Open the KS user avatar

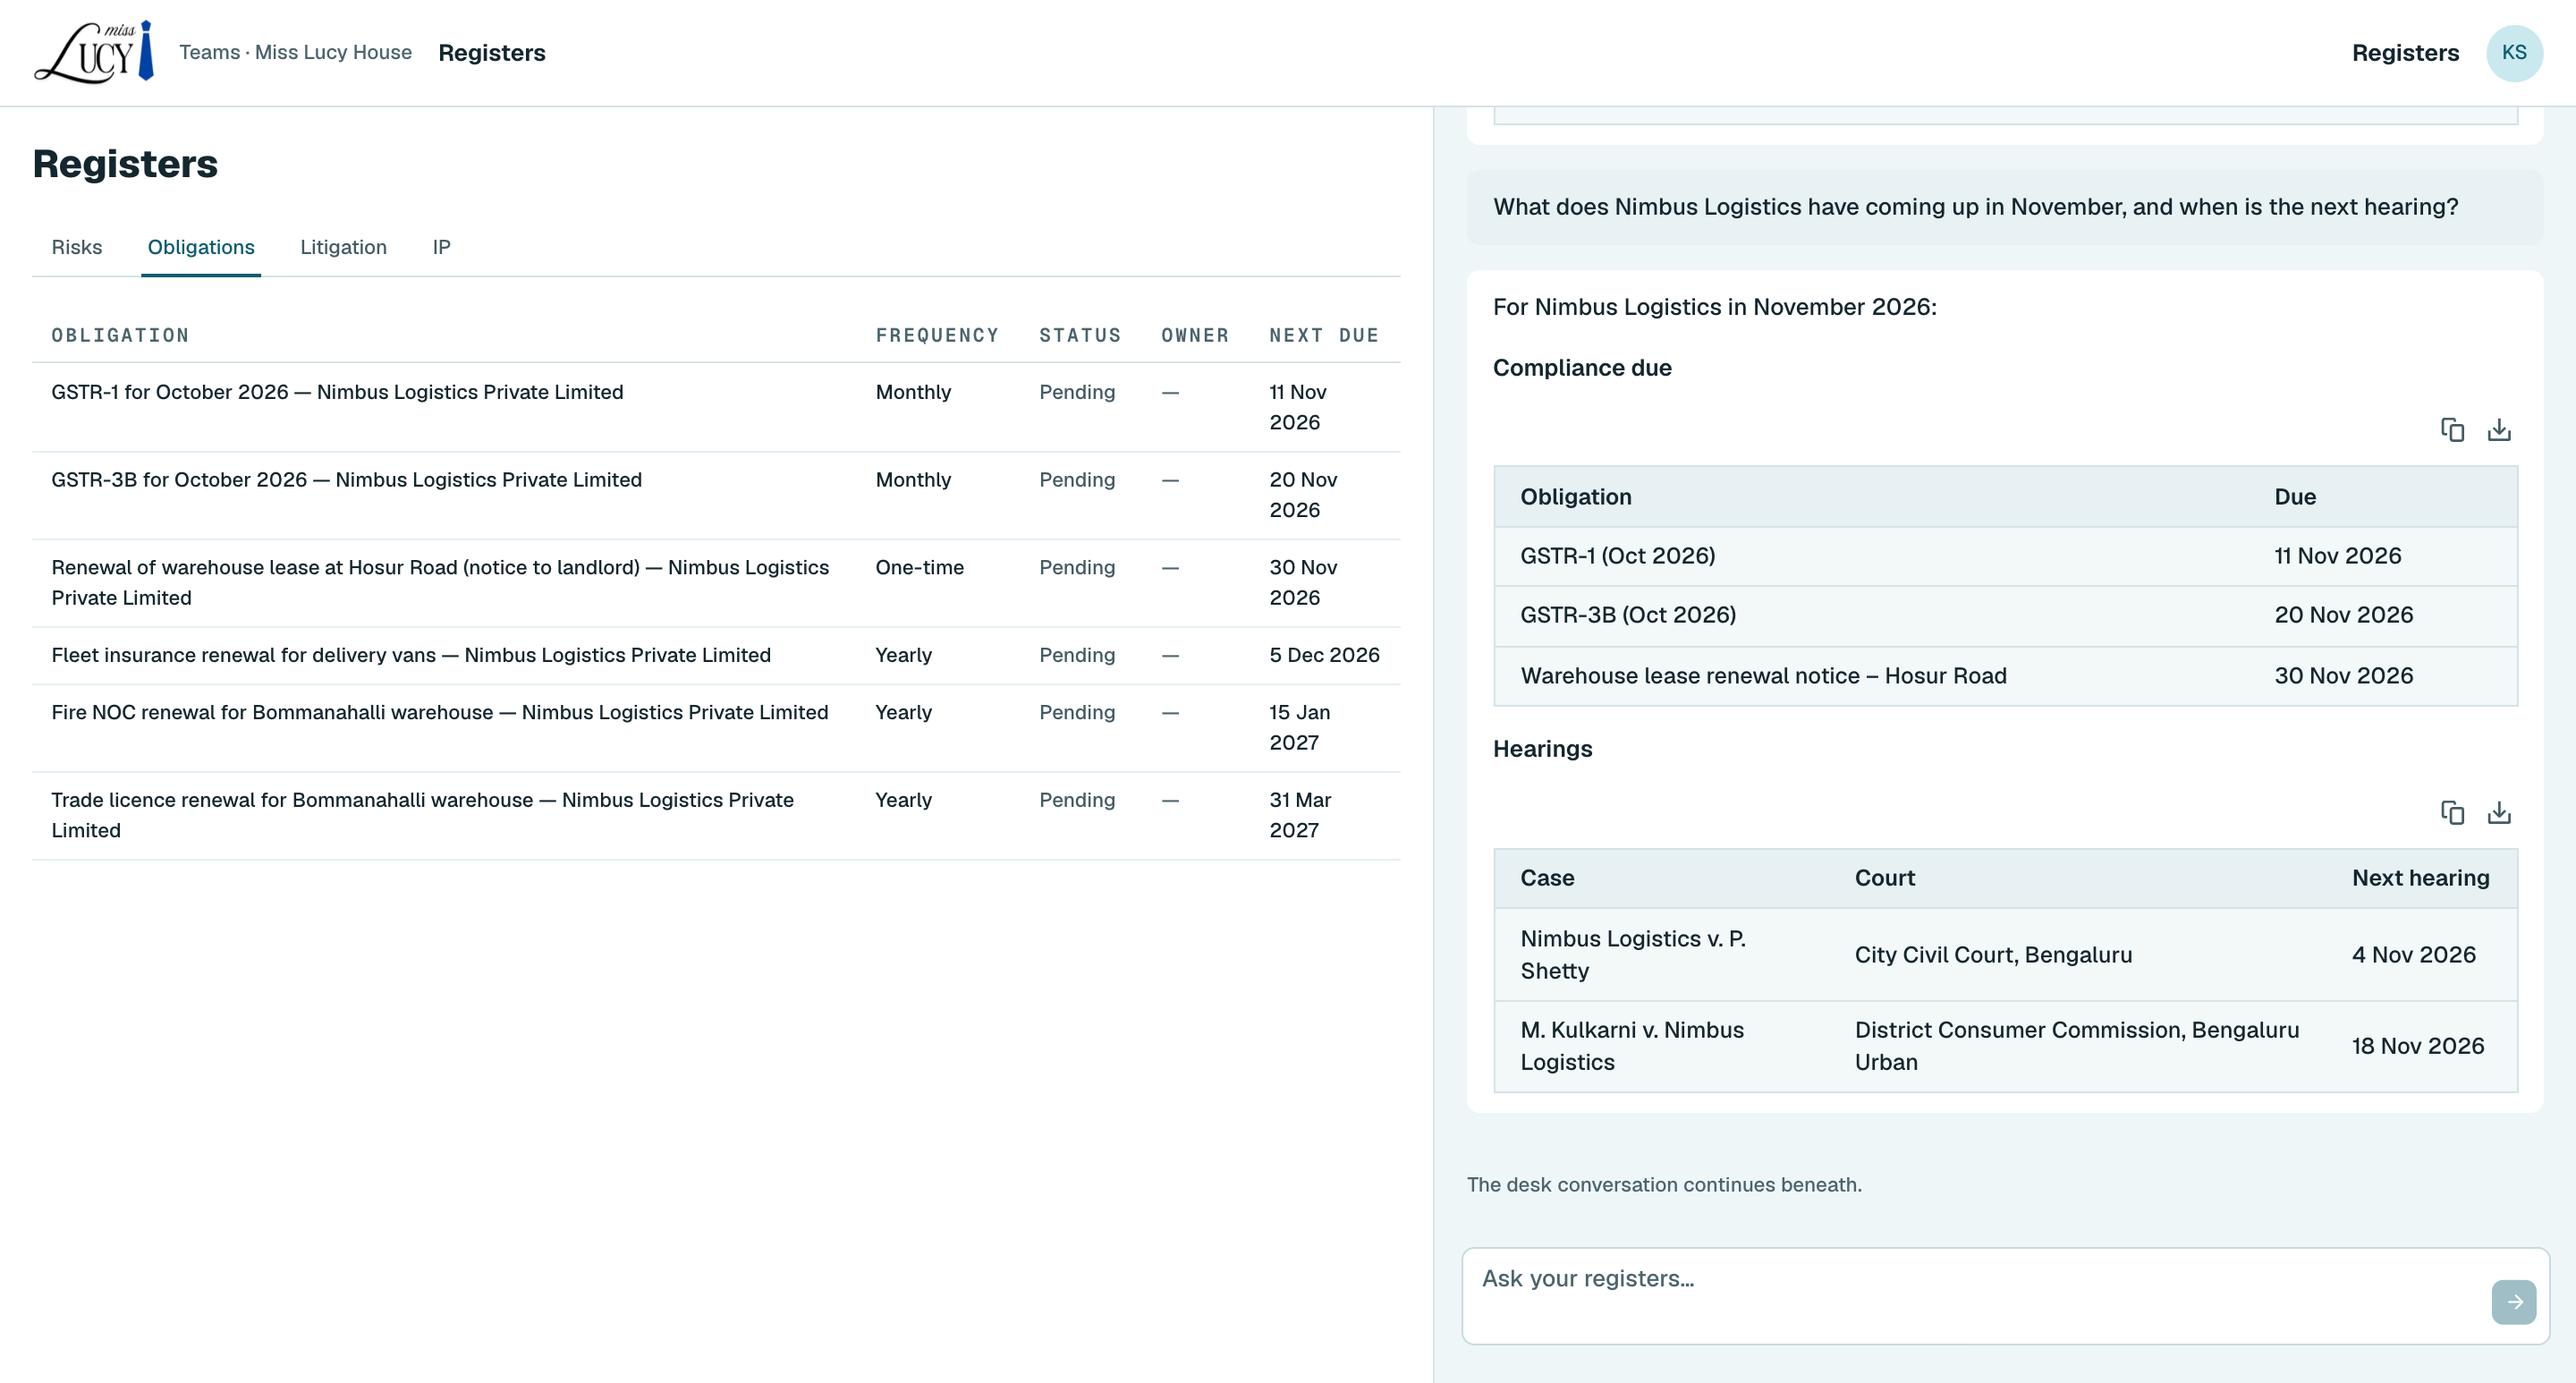point(2514,53)
